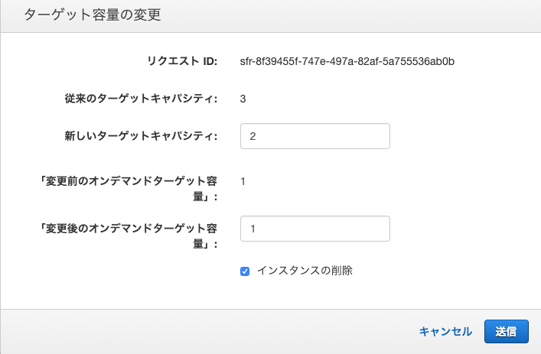541x354 pixels.
Task: Submit with the 送信 button
Action: pos(506,332)
